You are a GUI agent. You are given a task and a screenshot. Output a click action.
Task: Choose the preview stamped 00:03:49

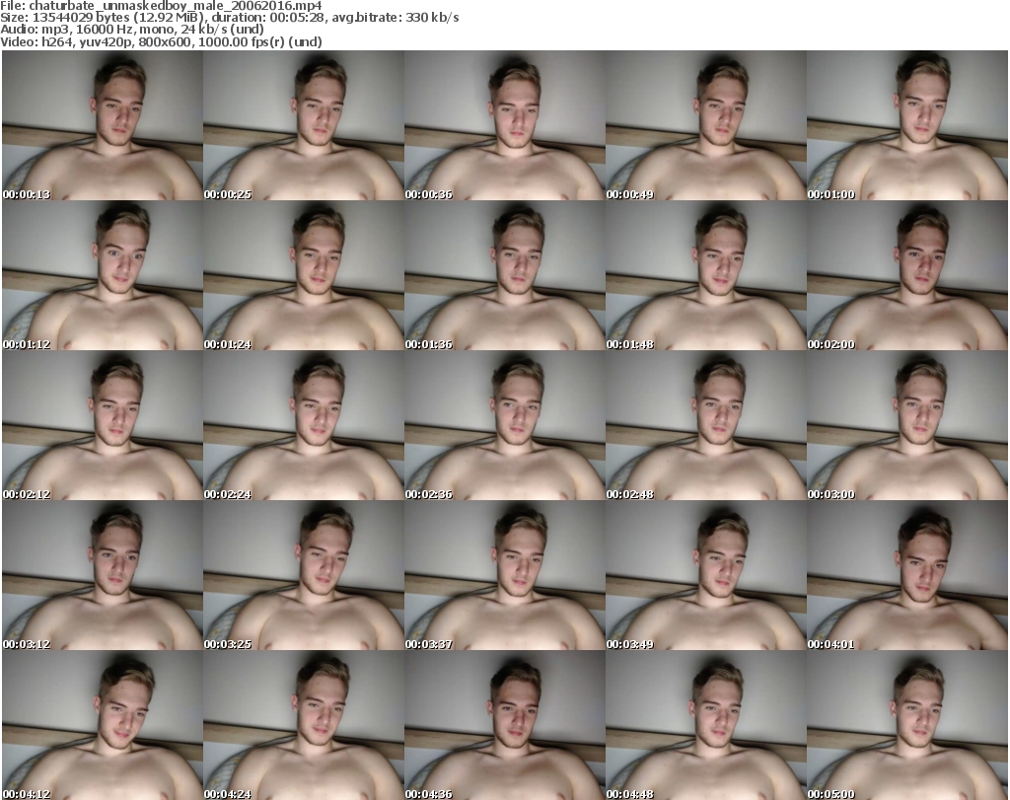(705, 575)
